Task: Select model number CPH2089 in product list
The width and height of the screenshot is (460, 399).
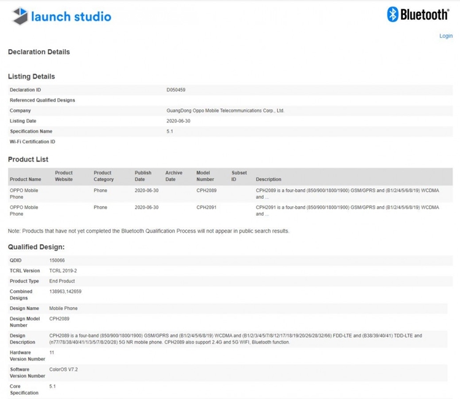Action: coord(206,190)
